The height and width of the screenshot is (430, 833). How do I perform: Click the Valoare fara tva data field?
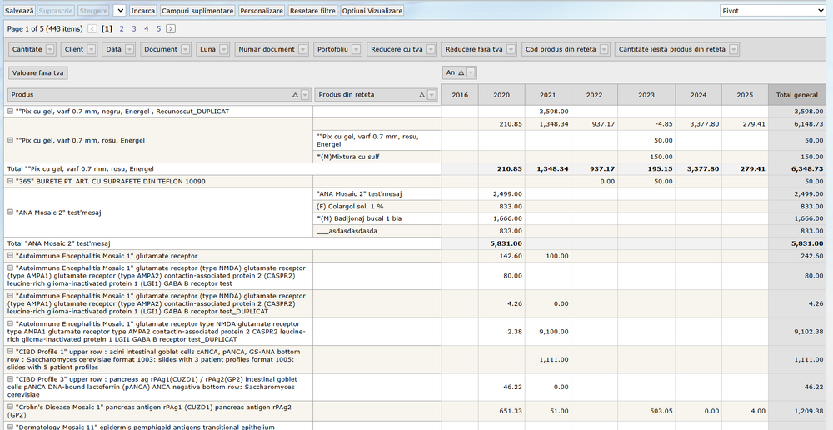[x=39, y=73]
